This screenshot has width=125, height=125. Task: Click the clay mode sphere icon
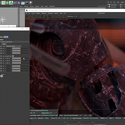50,16
